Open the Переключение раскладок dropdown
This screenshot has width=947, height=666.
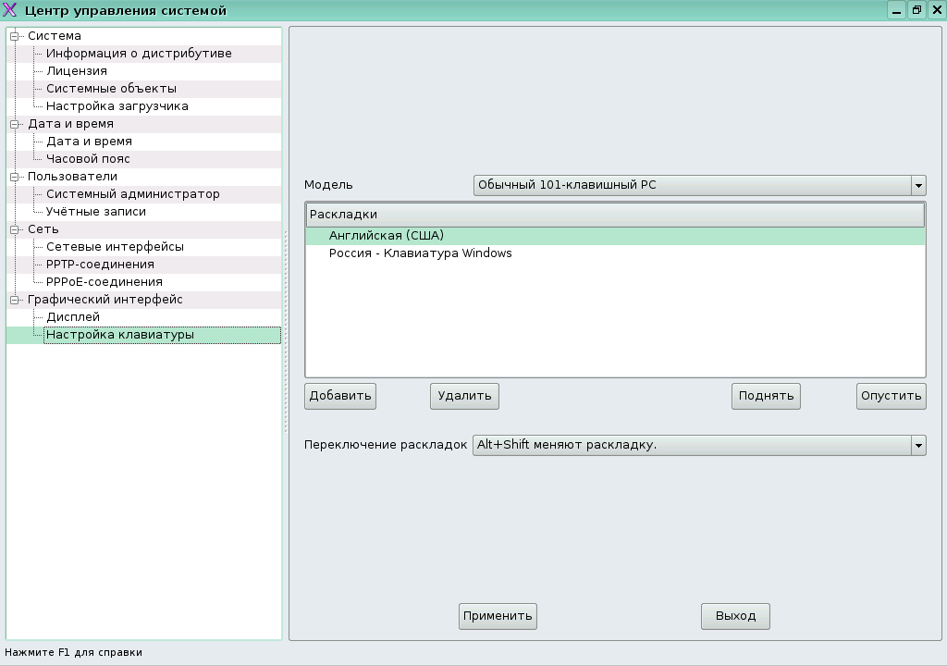pyautogui.click(x=699, y=445)
